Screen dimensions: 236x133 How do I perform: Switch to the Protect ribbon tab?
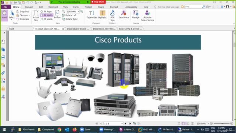88,7
